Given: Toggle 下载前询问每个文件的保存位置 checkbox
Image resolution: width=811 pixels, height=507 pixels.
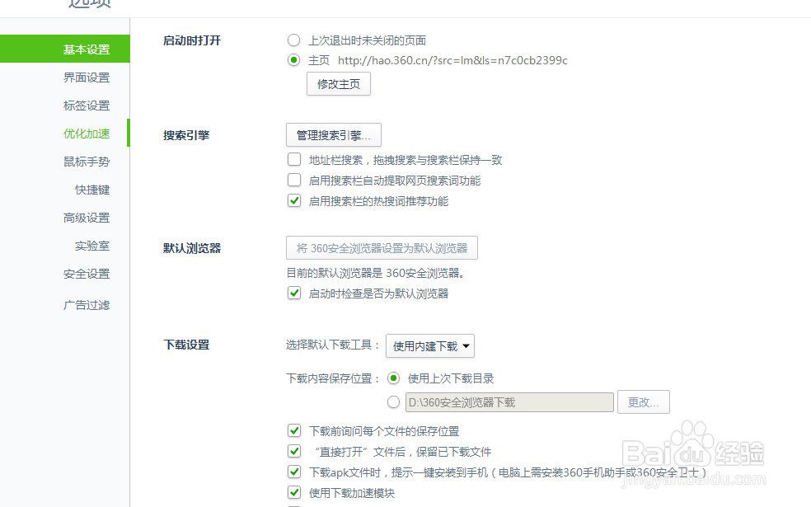Looking at the screenshot, I should tap(294, 430).
